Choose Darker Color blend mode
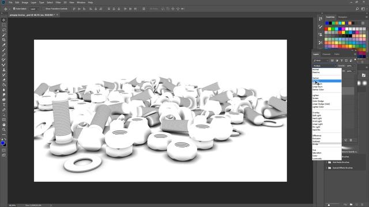369x207 pixels. pyautogui.click(x=327, y=90)
